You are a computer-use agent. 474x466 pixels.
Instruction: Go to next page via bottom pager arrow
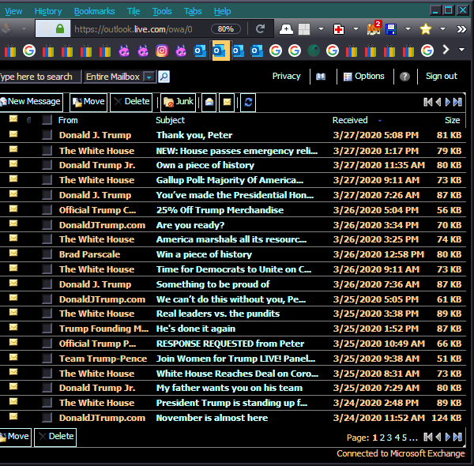pos(448,437)
